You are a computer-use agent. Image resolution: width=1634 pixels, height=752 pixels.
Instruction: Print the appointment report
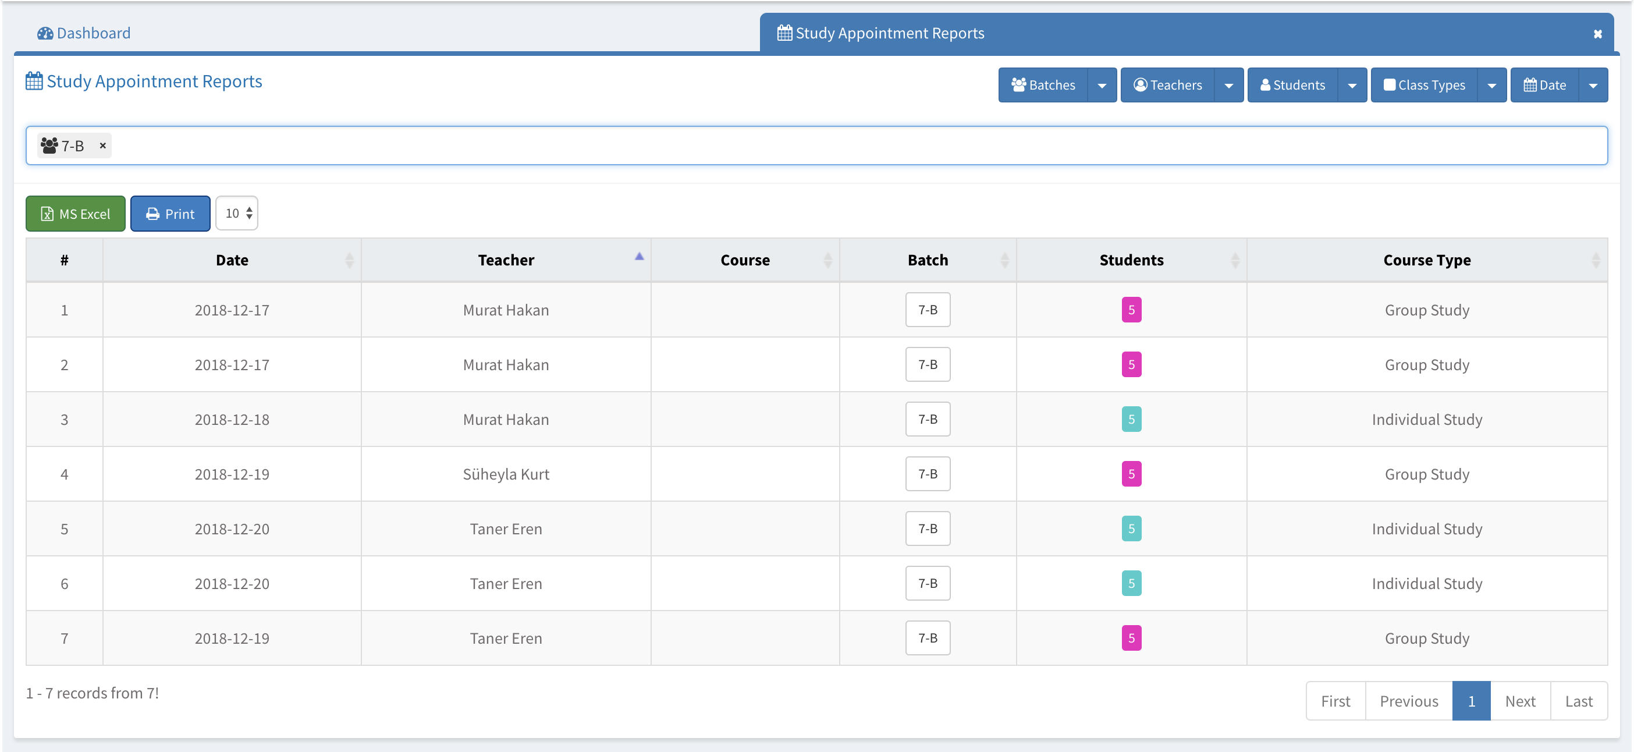point(170,214)
